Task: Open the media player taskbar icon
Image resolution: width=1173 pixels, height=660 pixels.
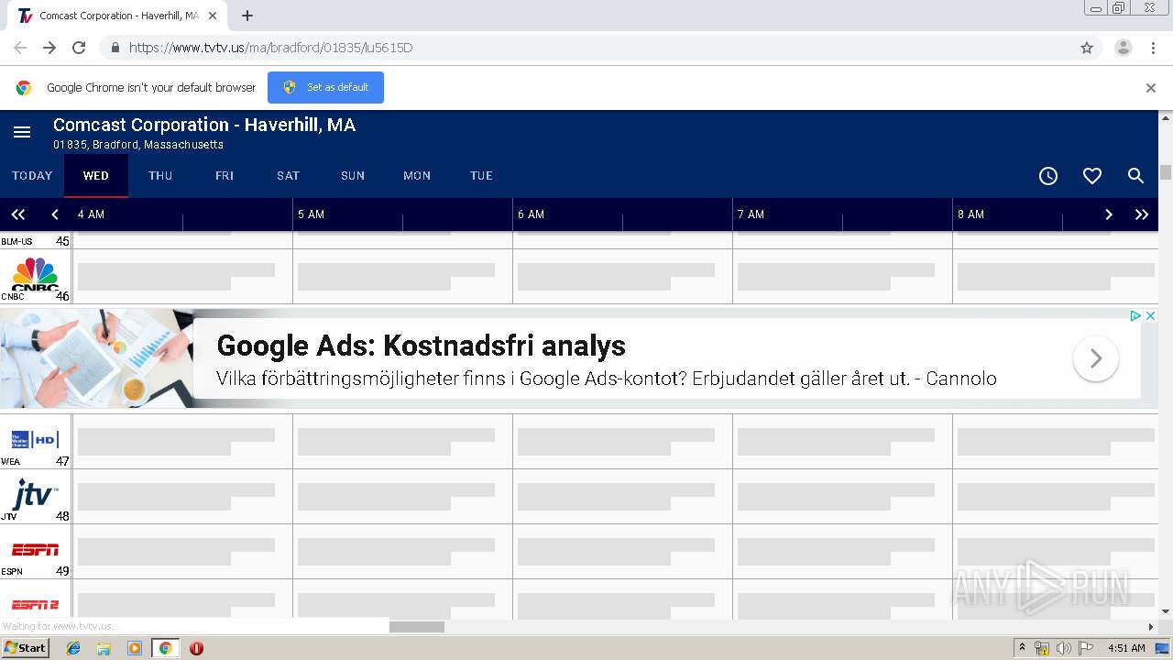Action: pos(135,648)
